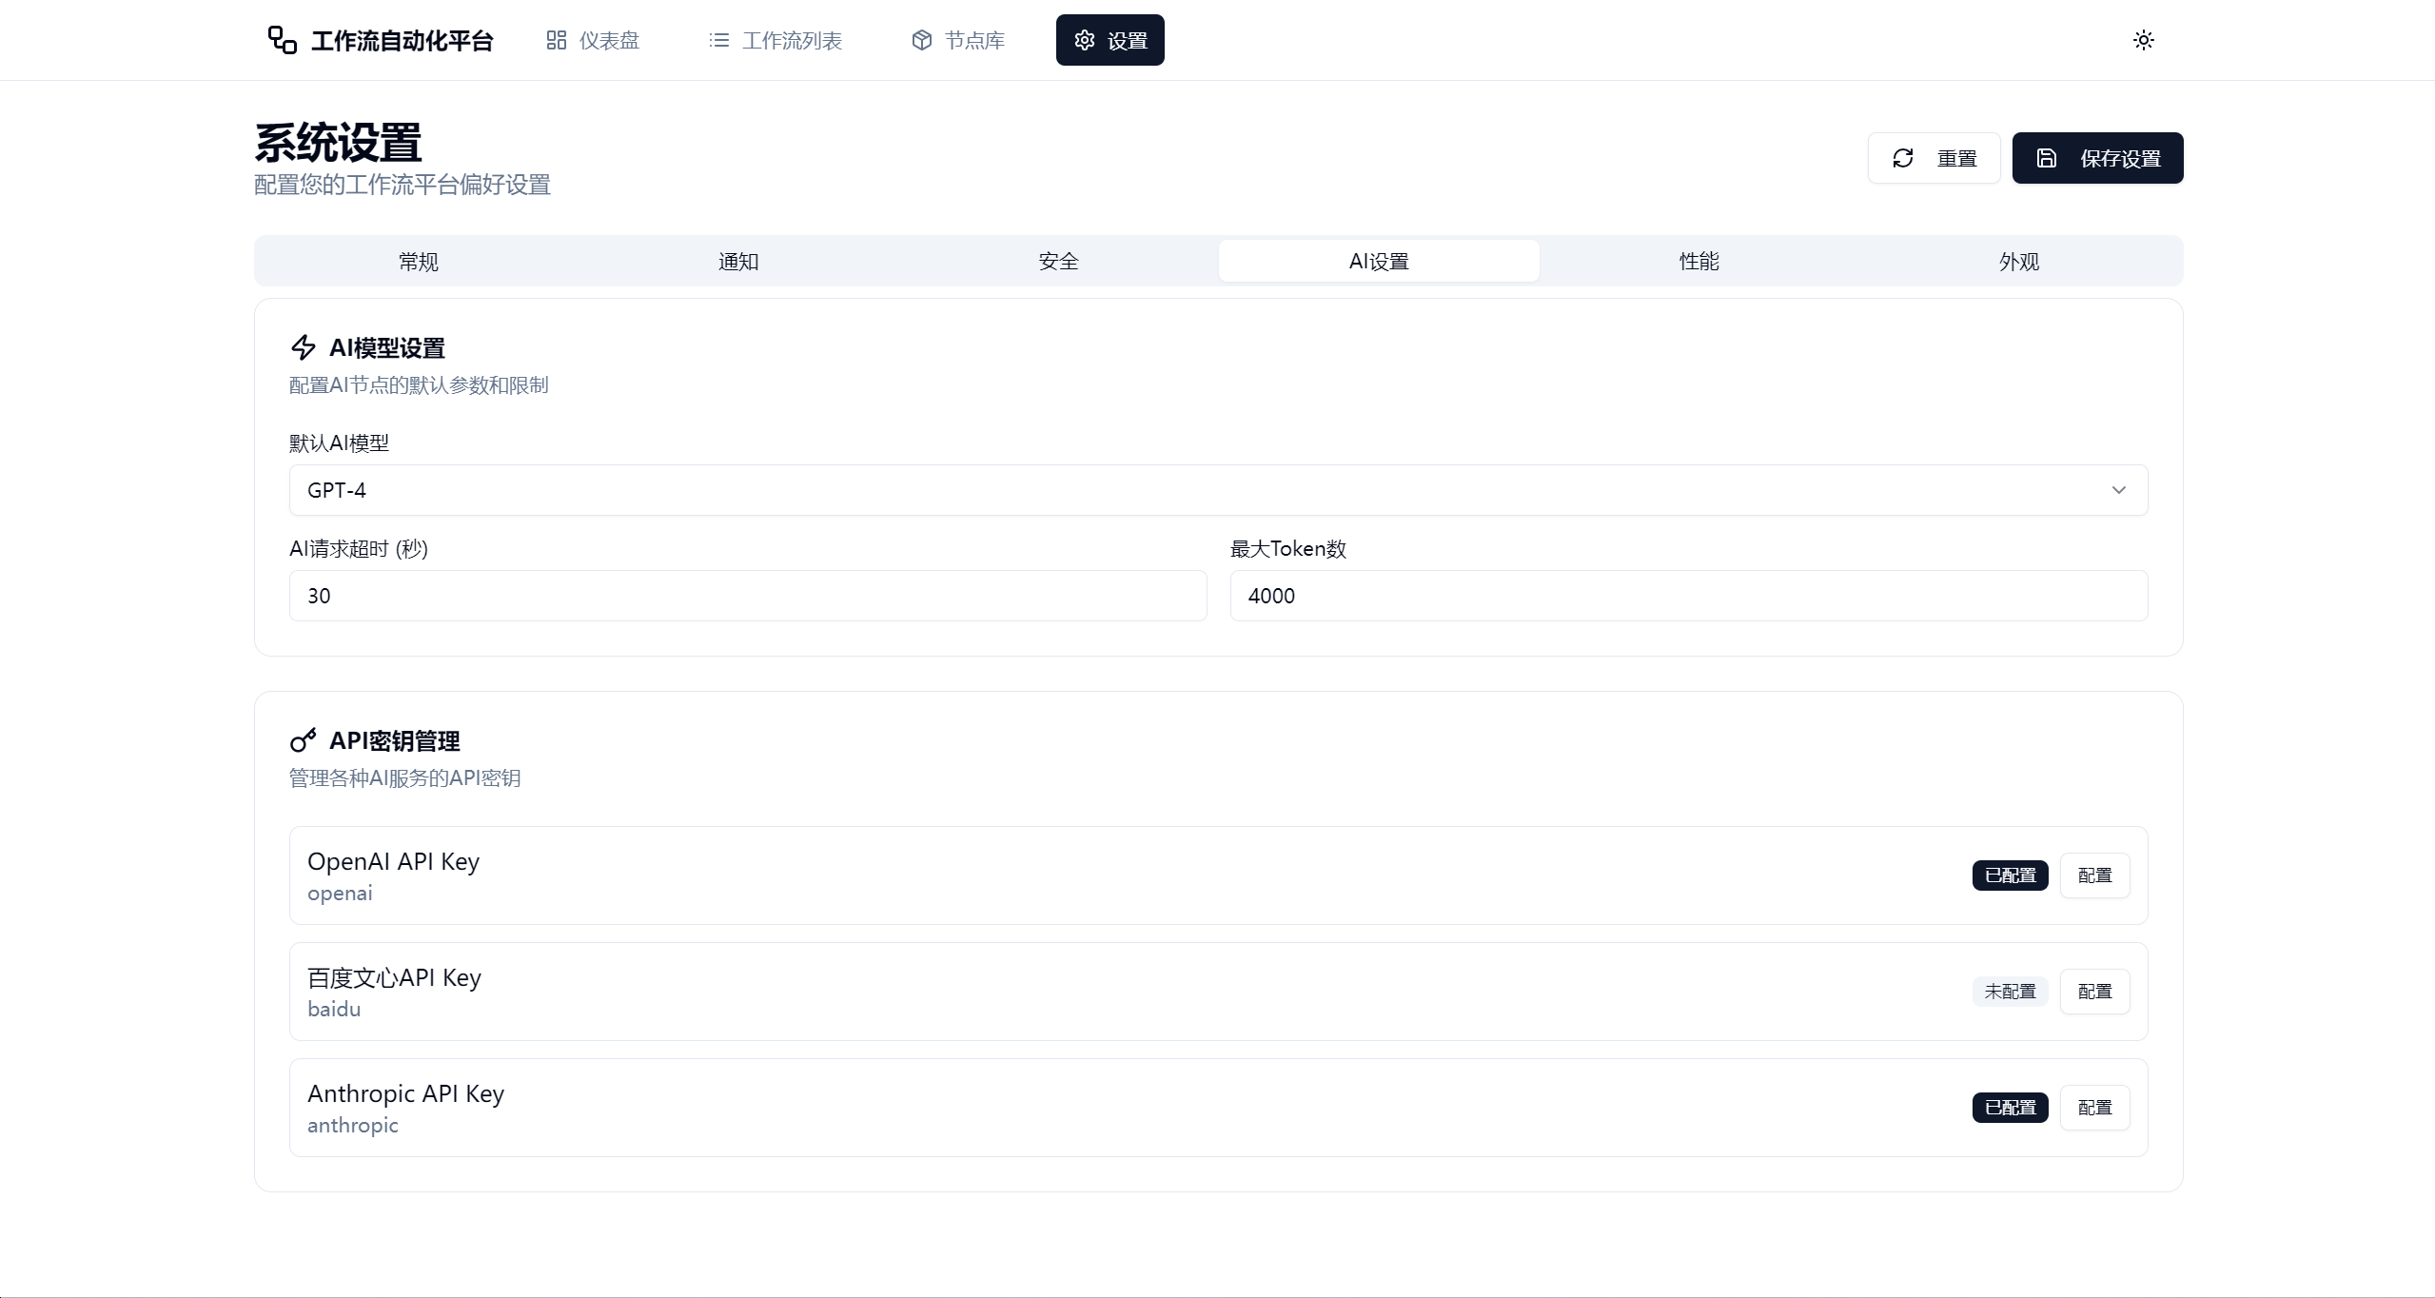2435x1298 pixels.
Task: Toggle the light/dark theme sun icon
Action: (x=2143, y=40)
